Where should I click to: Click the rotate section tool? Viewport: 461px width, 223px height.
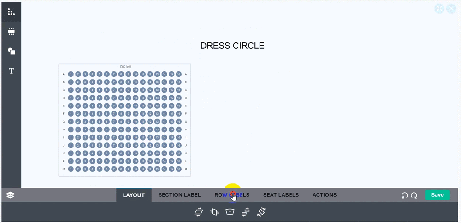point(261,212)
